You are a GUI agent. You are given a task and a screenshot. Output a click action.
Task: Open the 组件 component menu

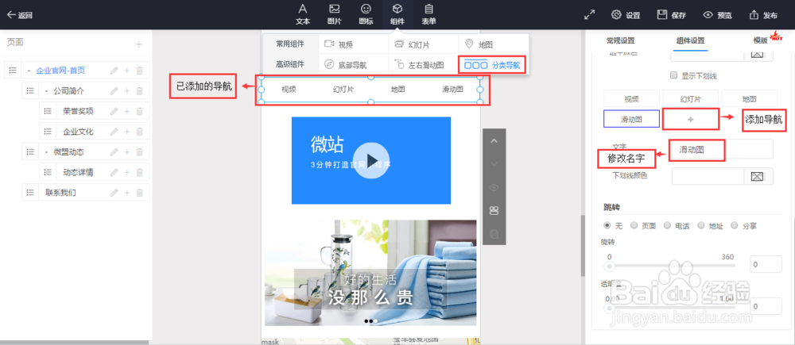(x=397, y=14)
